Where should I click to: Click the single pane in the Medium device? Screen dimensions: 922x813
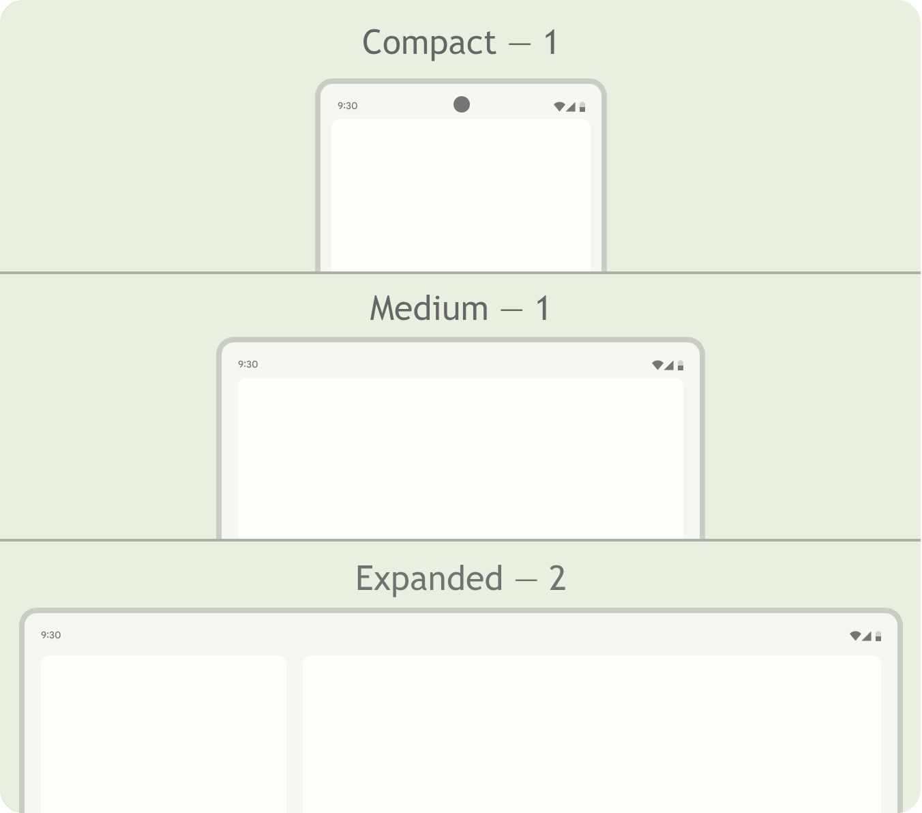460,458
